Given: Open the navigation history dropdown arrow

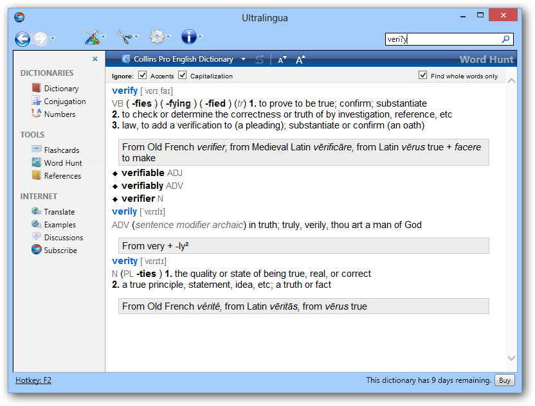Looking at the screenshot, I should (x=53, y=39).
